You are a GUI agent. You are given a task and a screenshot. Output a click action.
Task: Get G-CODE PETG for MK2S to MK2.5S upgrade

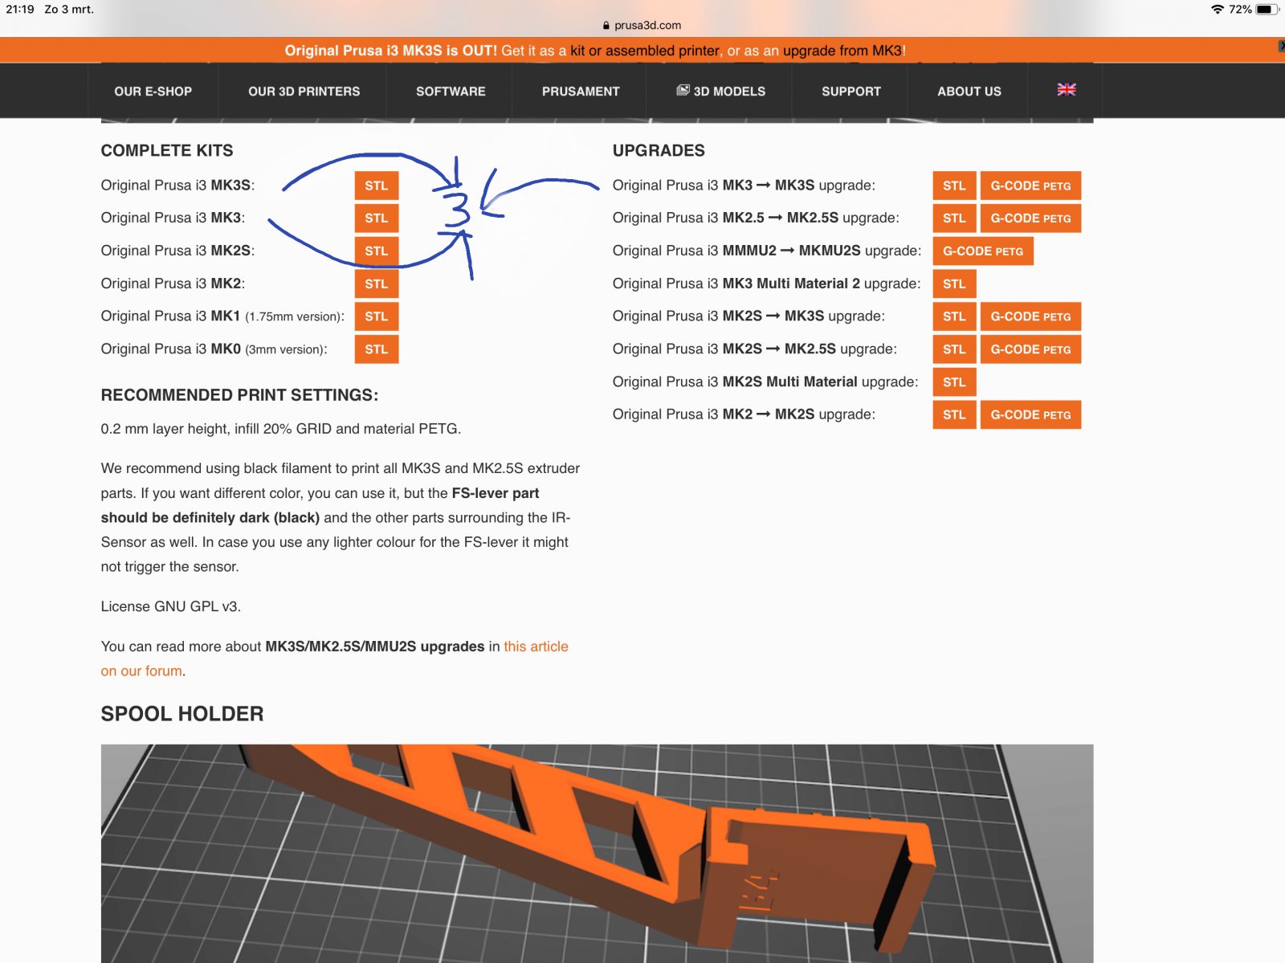(1030, 349)
